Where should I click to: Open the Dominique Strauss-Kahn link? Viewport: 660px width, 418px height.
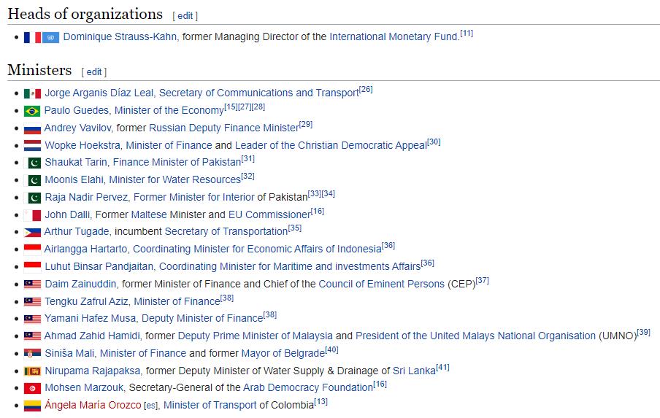(x=120, y=37)
